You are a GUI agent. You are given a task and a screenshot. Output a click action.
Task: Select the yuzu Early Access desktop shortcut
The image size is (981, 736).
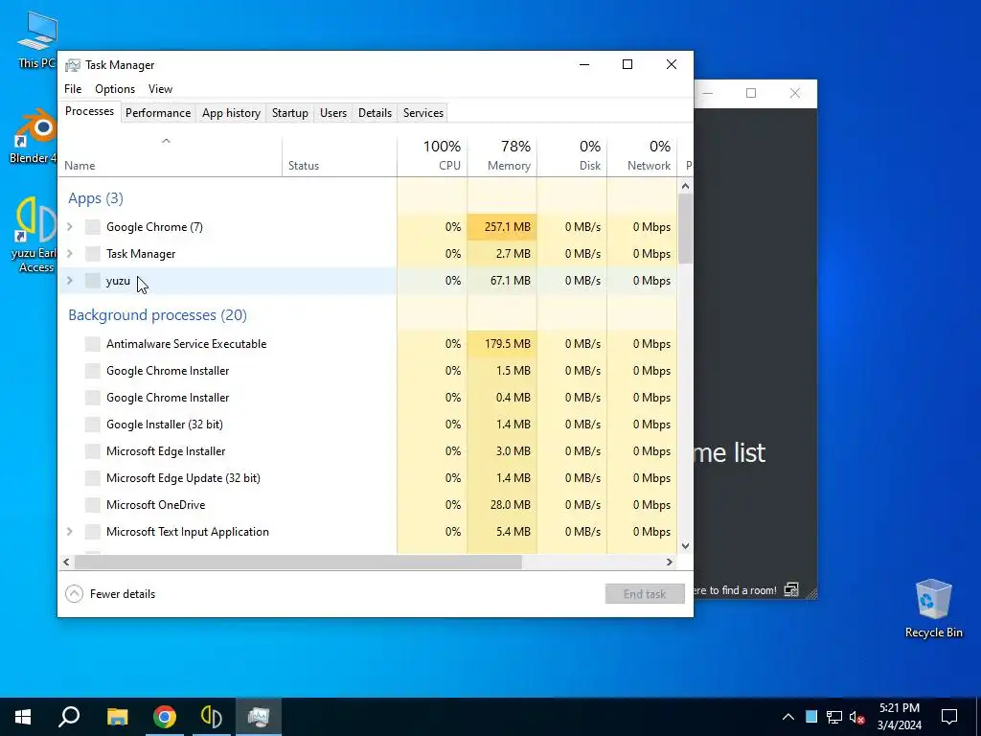click(x=34, y=235)
